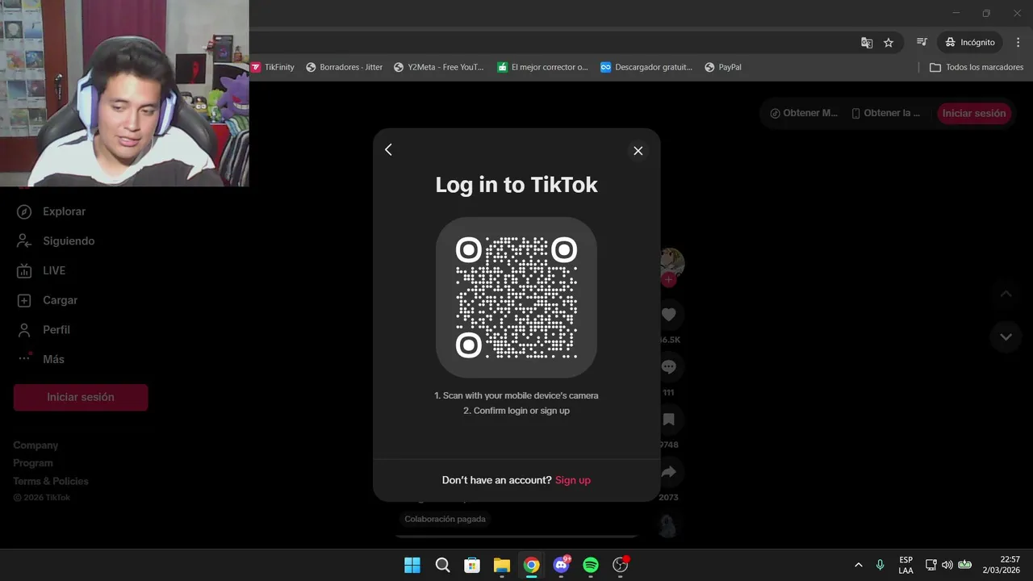Switch to Chrome in the taskbar

pos(531,565)
